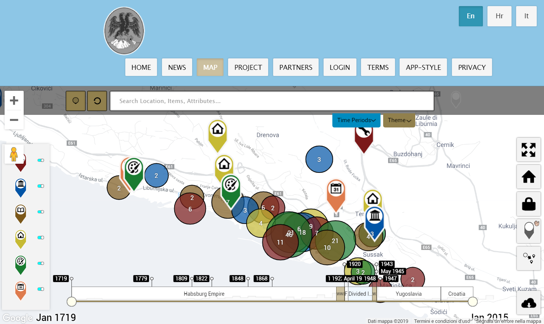This screenshot has height=324, width=544.
Task: Click the map zoom out minus button
Action: [x=14, y=120]
